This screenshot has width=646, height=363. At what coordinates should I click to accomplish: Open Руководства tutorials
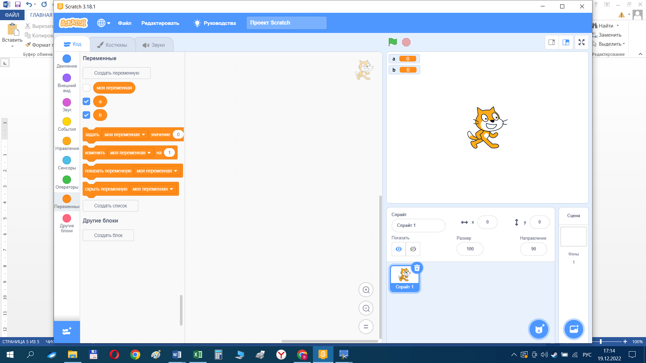point(215,23)
